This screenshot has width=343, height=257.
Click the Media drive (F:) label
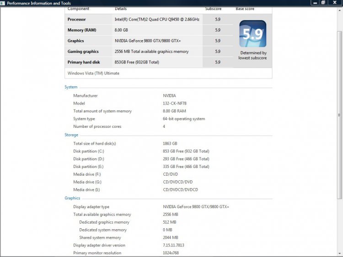pyautogui.click(x=87, y=174)
